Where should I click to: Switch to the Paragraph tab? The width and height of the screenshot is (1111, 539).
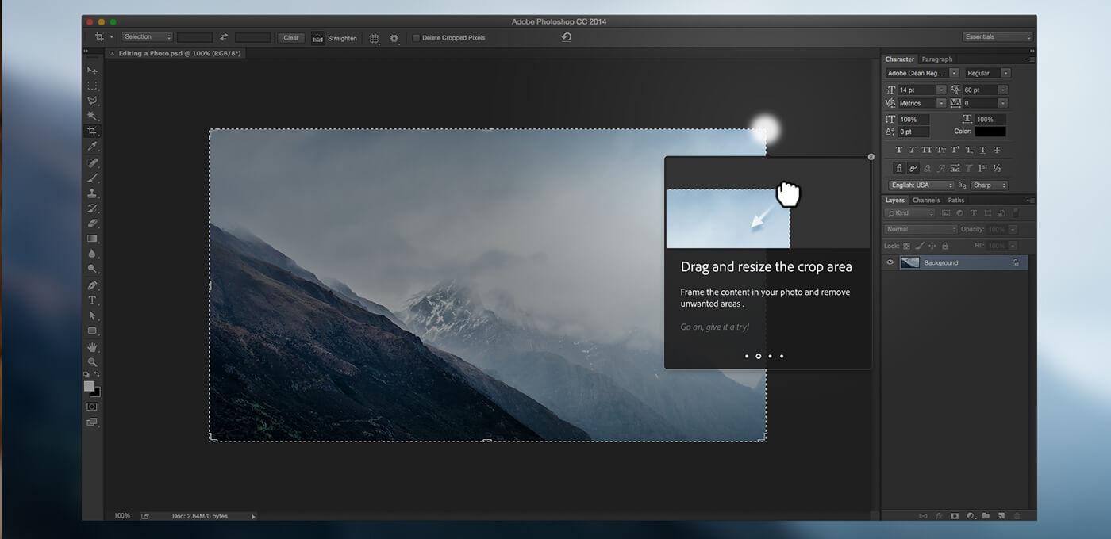937,59
